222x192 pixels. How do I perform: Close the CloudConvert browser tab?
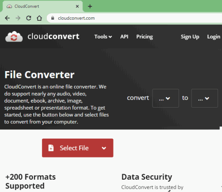77,6
